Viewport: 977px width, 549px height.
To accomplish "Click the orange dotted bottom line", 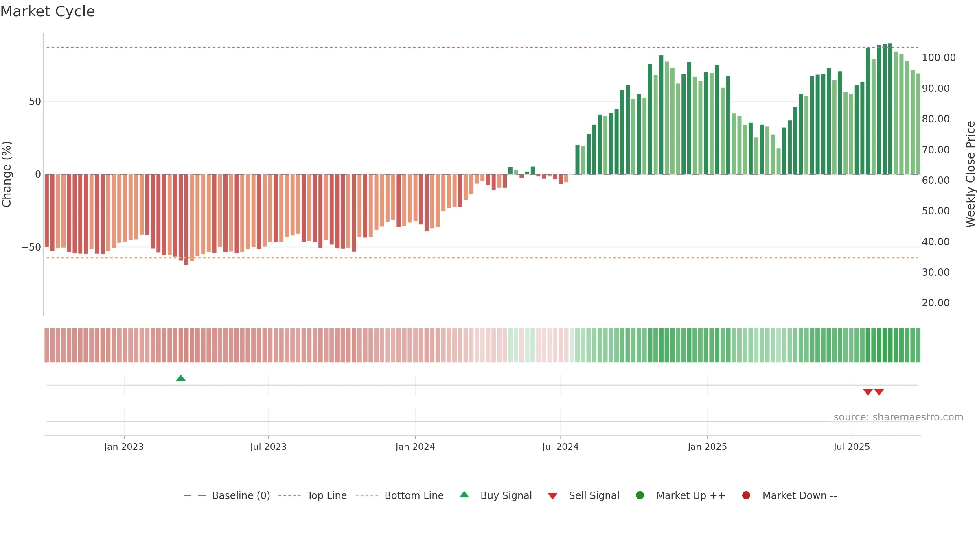I will click(x=482, y=258).
